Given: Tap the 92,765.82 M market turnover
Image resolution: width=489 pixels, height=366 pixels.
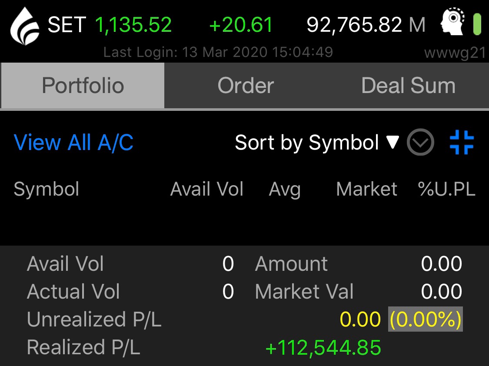Looking at the screenshot, I should pos(366,25).
